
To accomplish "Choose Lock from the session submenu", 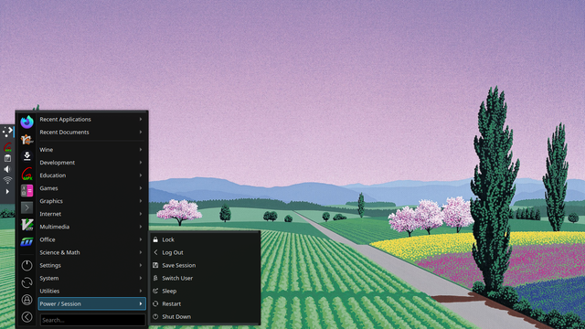I will tap(205, 239).
